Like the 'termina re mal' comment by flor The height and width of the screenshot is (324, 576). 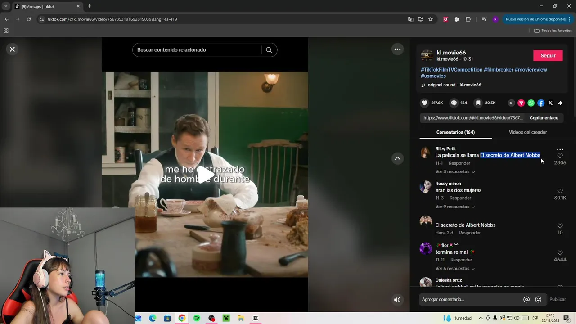click(x=560, y=253)
